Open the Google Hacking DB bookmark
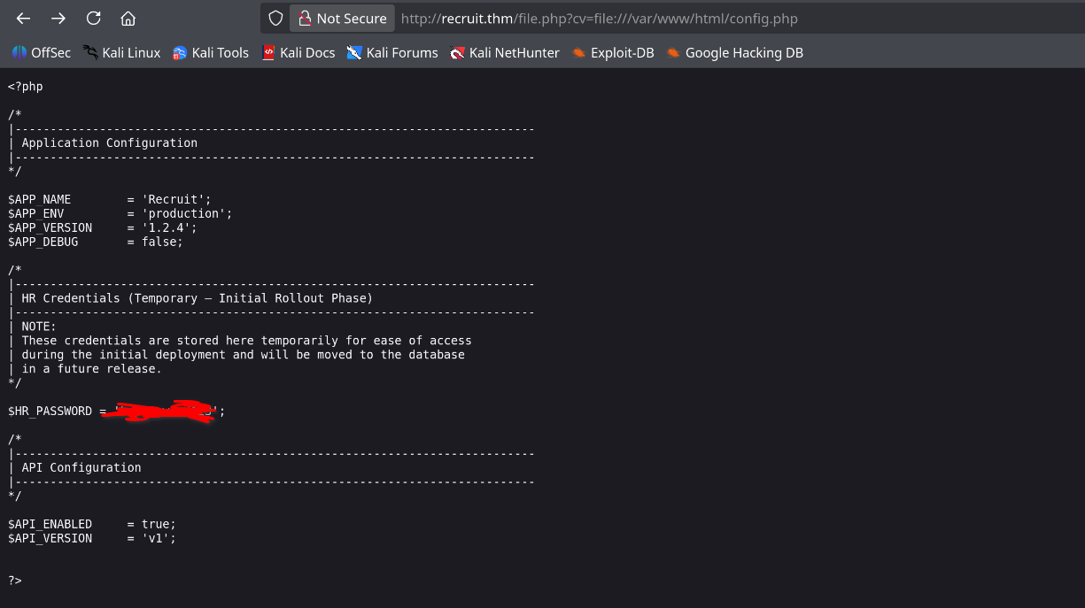The width and height of the screenshot is (1085, 608). [735, 53]
